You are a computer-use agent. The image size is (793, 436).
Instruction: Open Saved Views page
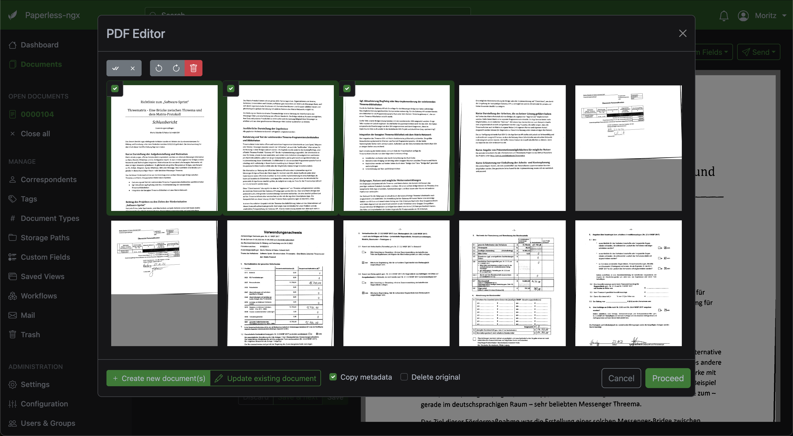coord(42,276)
